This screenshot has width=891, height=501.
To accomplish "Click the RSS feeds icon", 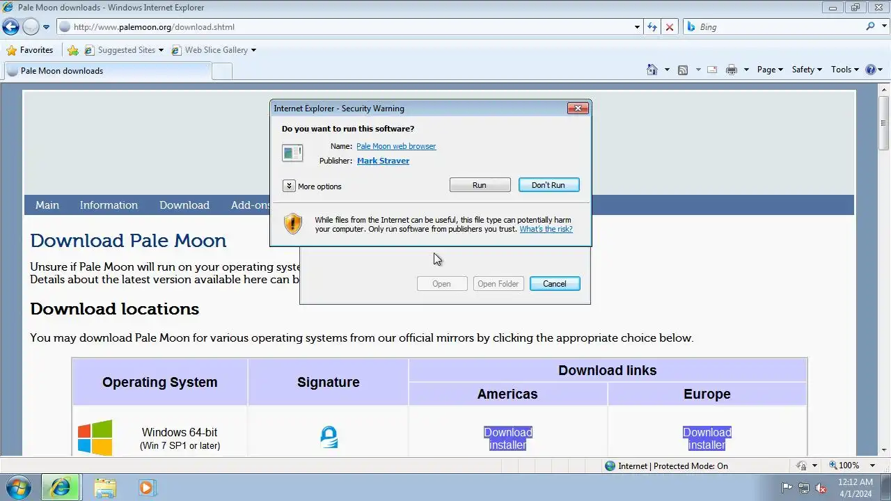I will click(683, 70).
